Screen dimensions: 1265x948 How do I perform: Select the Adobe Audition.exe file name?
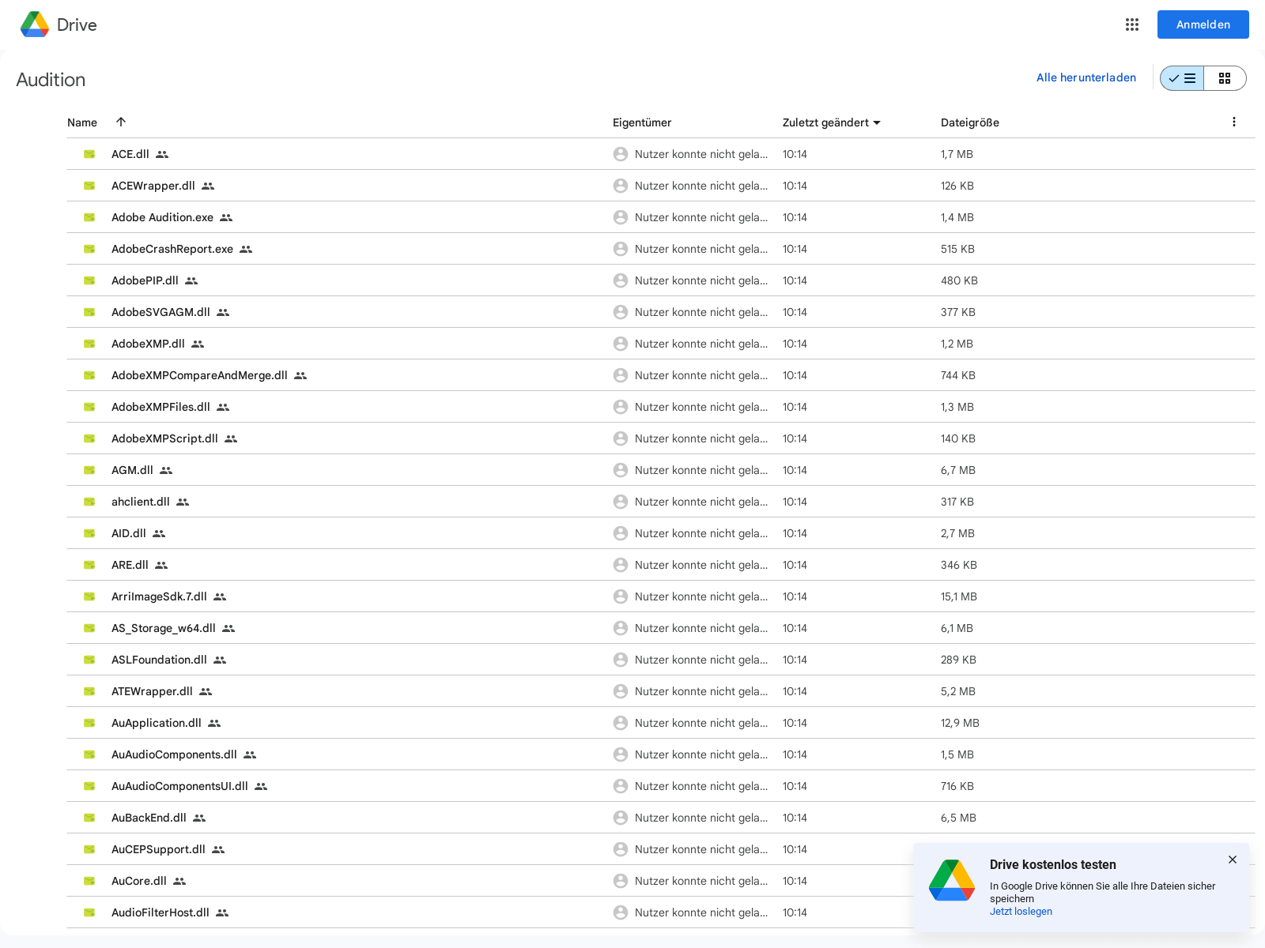[162, 217]
